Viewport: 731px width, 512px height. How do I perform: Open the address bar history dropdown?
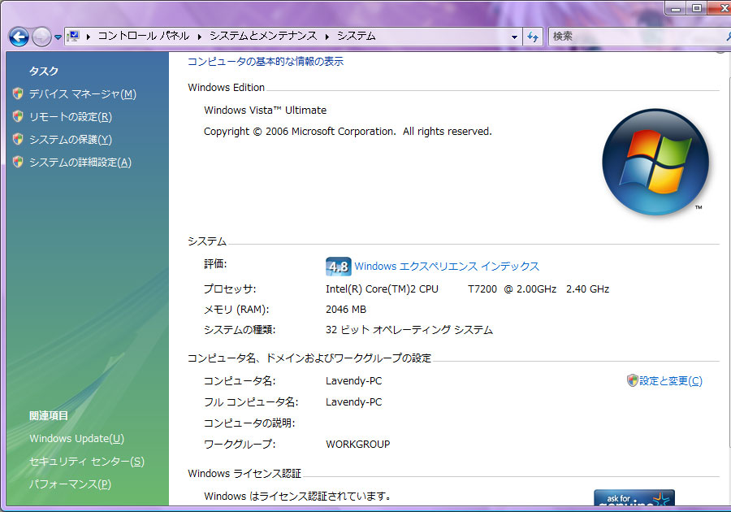tap(514, 37)
